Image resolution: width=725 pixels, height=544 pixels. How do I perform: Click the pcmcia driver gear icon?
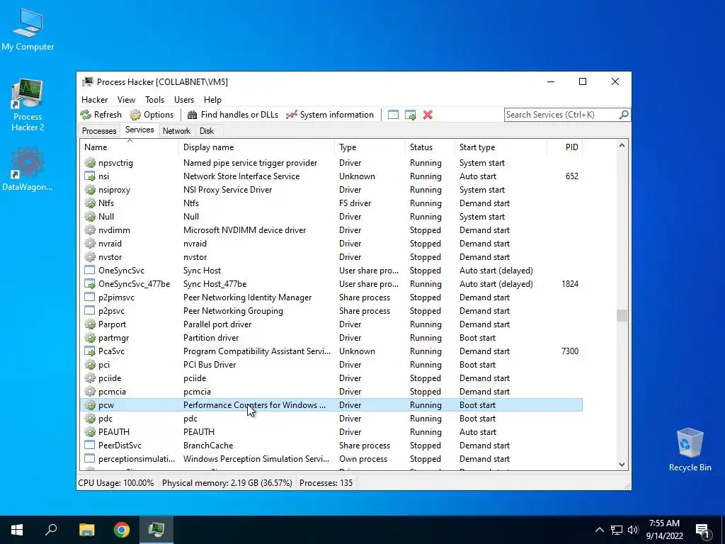coord(90,391)
